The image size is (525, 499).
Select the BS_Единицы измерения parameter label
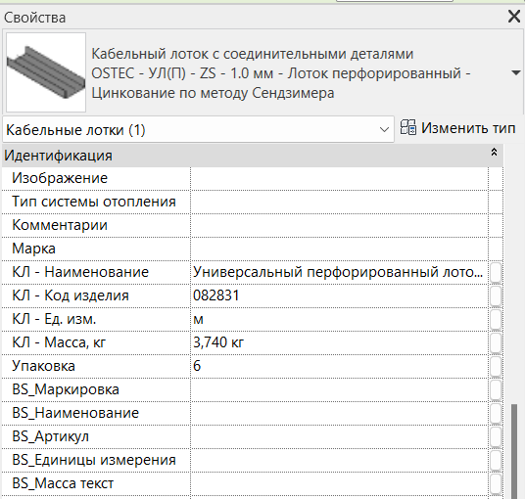(x=94, y=460)
